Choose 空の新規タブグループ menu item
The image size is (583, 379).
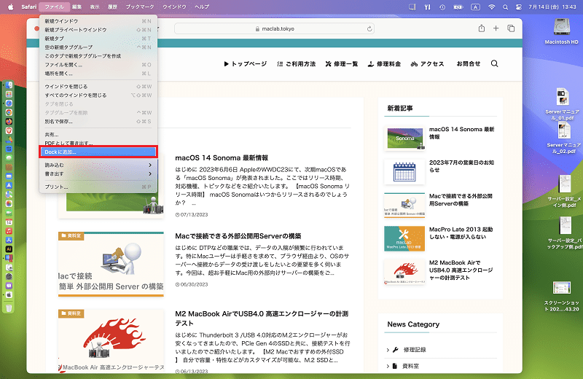click(98, 47)
